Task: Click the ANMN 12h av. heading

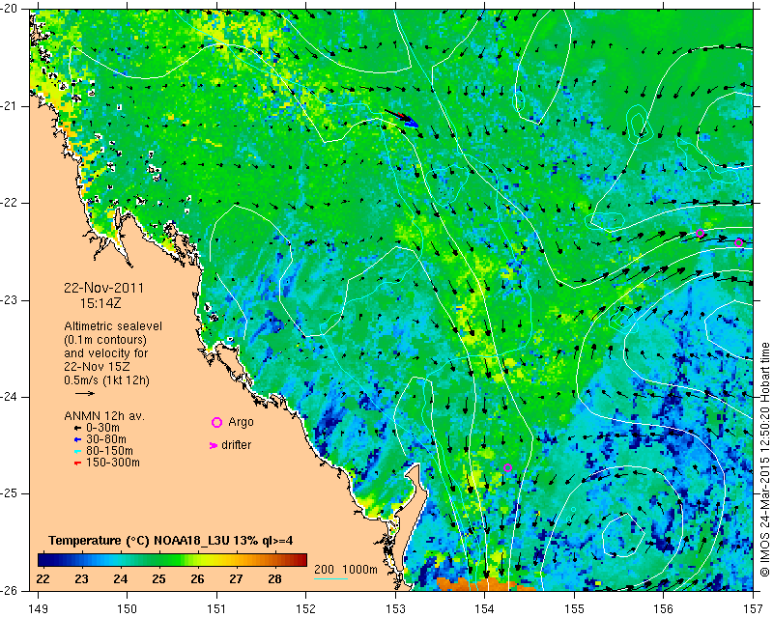Action: [x=104, y=415]
